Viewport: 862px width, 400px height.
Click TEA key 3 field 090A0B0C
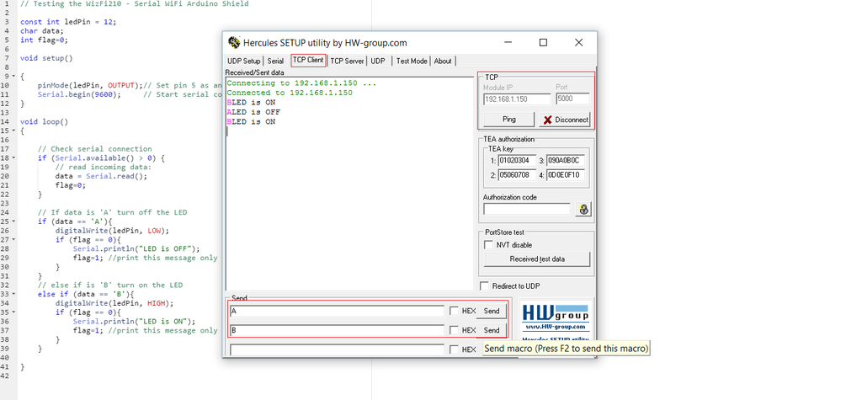(566, 161)
